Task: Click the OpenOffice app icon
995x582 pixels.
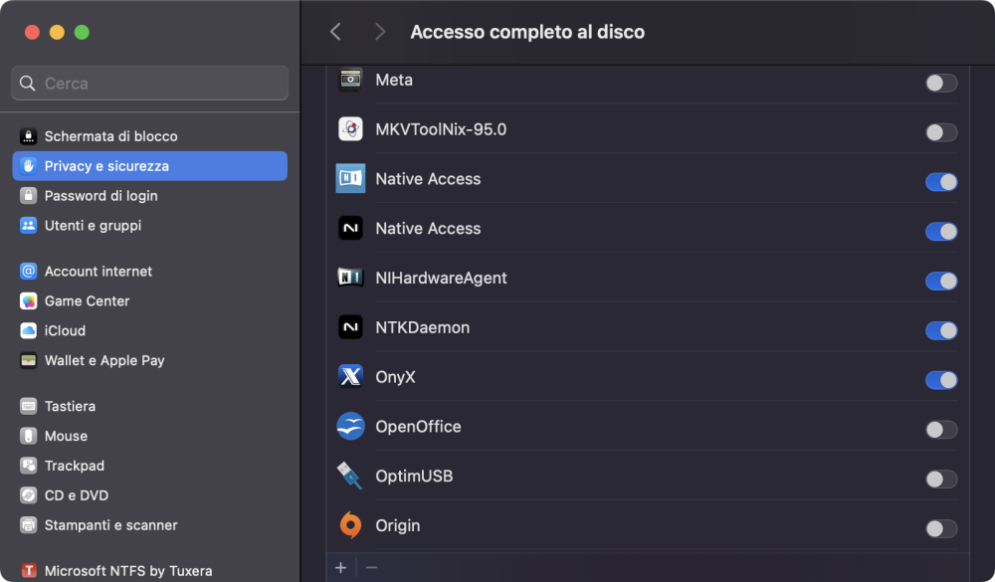Action: point(350,426)
